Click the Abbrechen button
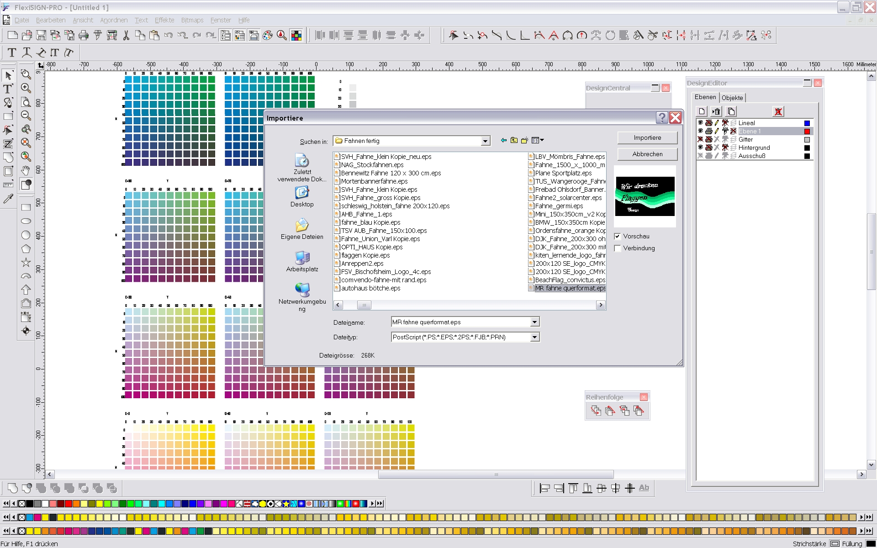This screenshot has height=548, width=877. (x=647, y=154)
